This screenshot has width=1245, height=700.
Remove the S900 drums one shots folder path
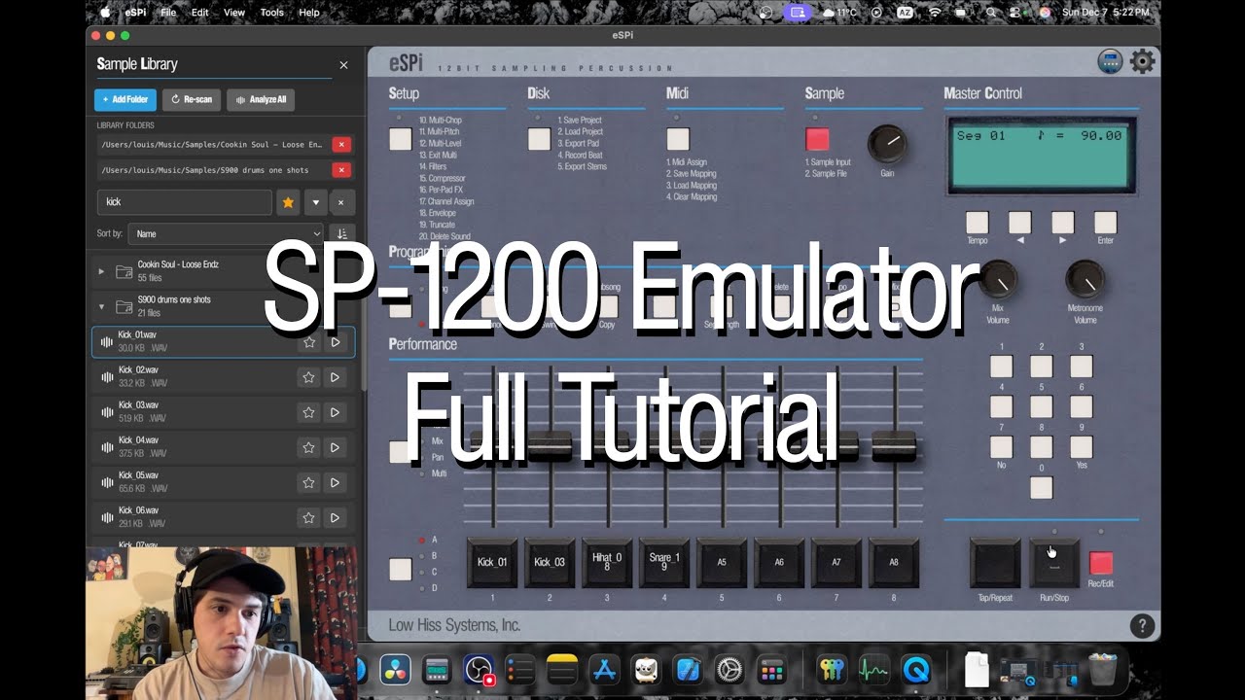click(341, 170)
